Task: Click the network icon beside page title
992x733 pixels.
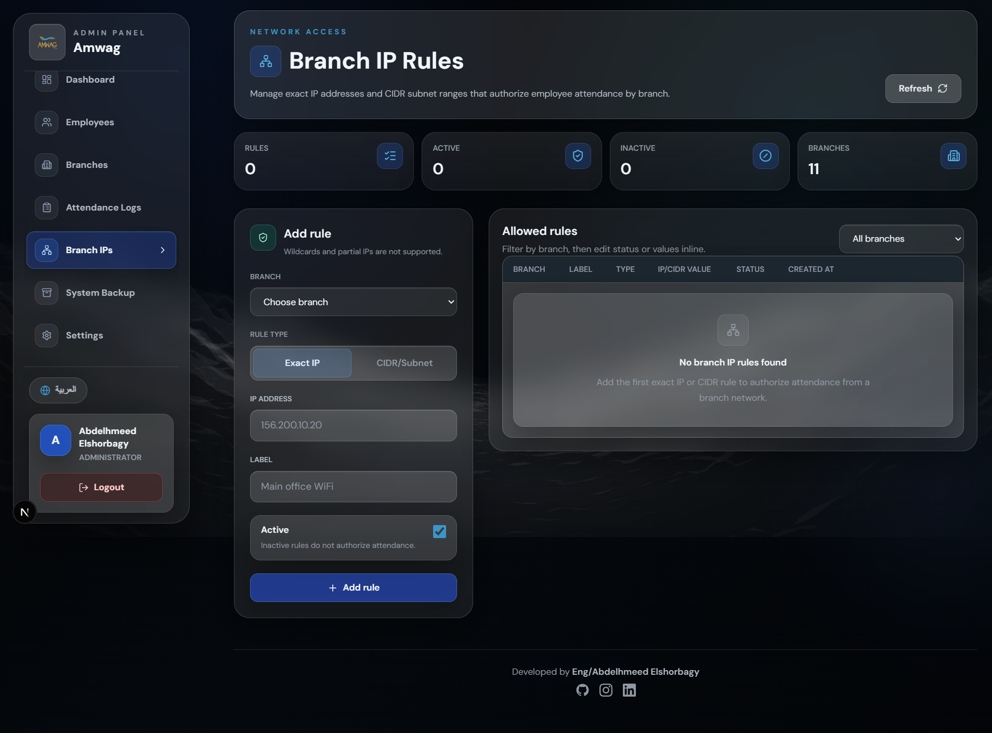Action: (x=266, y=61)
